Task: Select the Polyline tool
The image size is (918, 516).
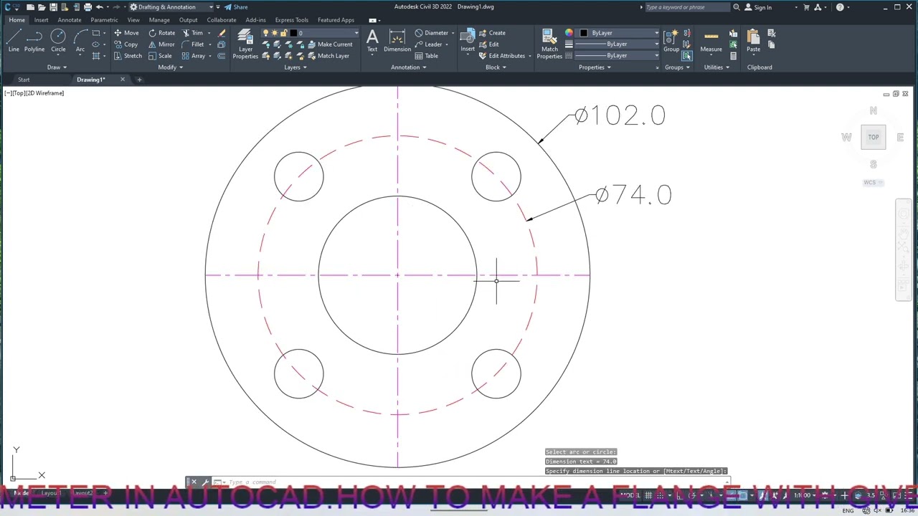Action: (34, 41)
